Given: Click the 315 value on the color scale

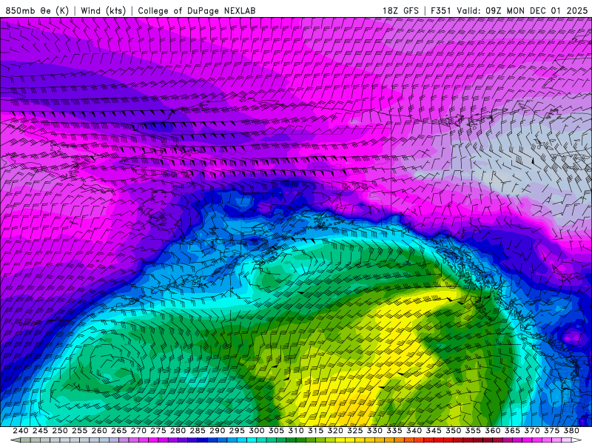Looking at the screenshot, I should coord(316,431).
